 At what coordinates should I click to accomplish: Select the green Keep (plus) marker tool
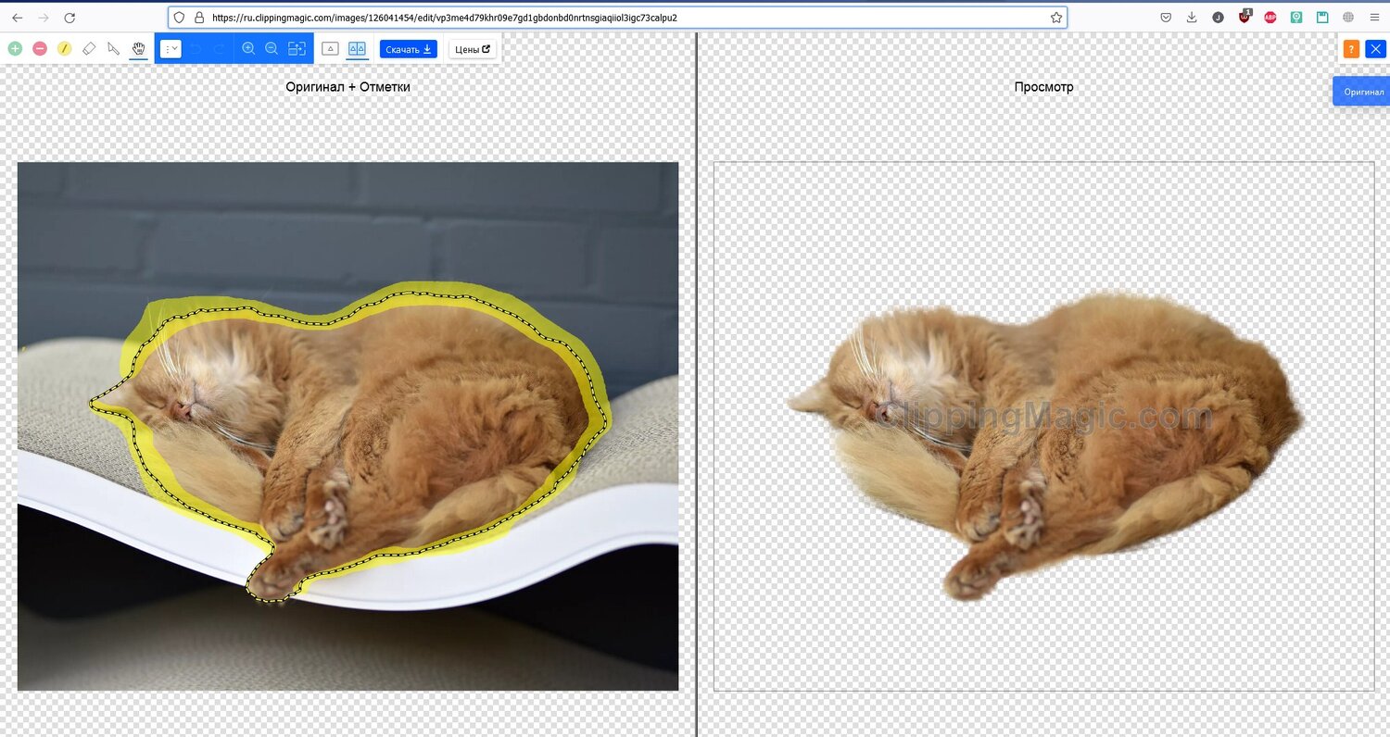click(x=15, y=48)
